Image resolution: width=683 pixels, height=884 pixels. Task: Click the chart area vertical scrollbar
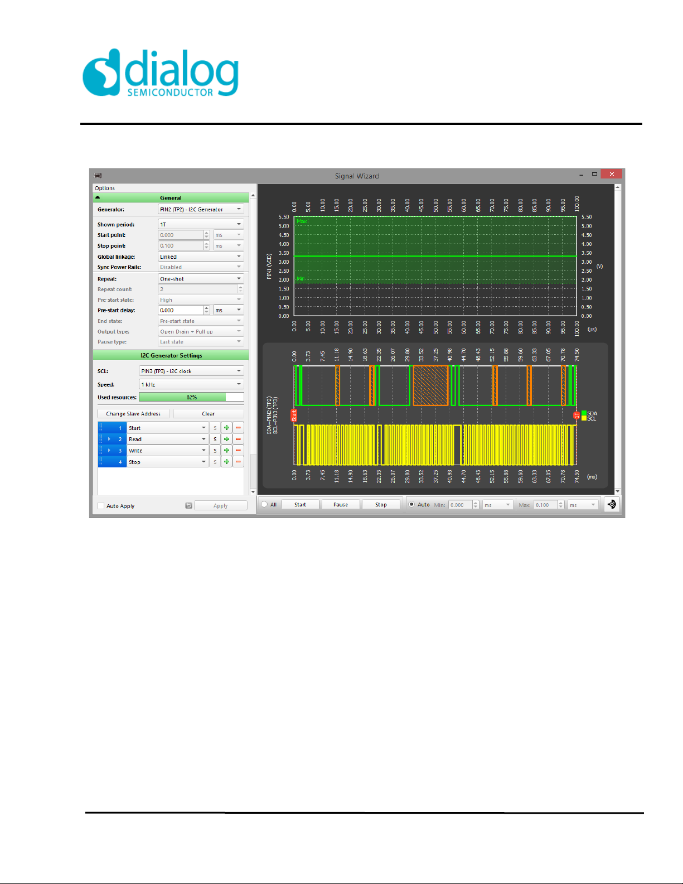coord(617,339)
